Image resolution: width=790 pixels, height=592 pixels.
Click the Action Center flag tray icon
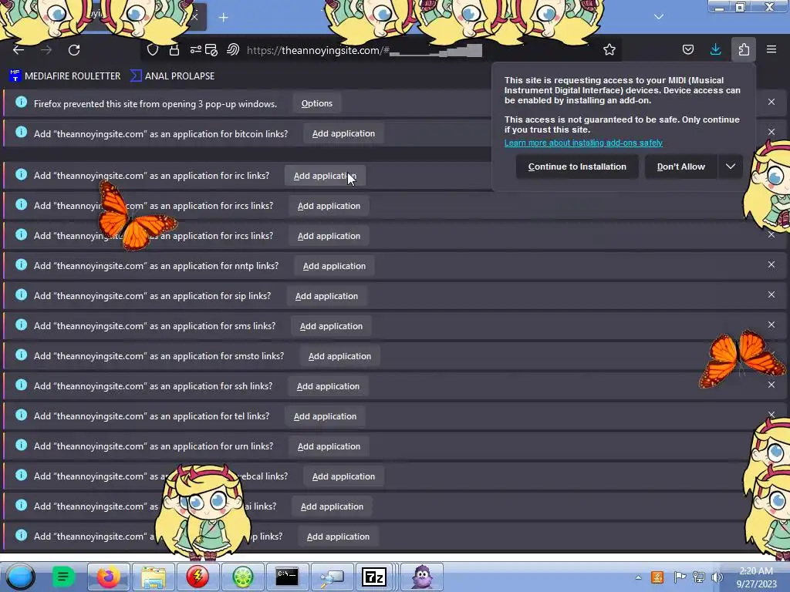[679, 577]
